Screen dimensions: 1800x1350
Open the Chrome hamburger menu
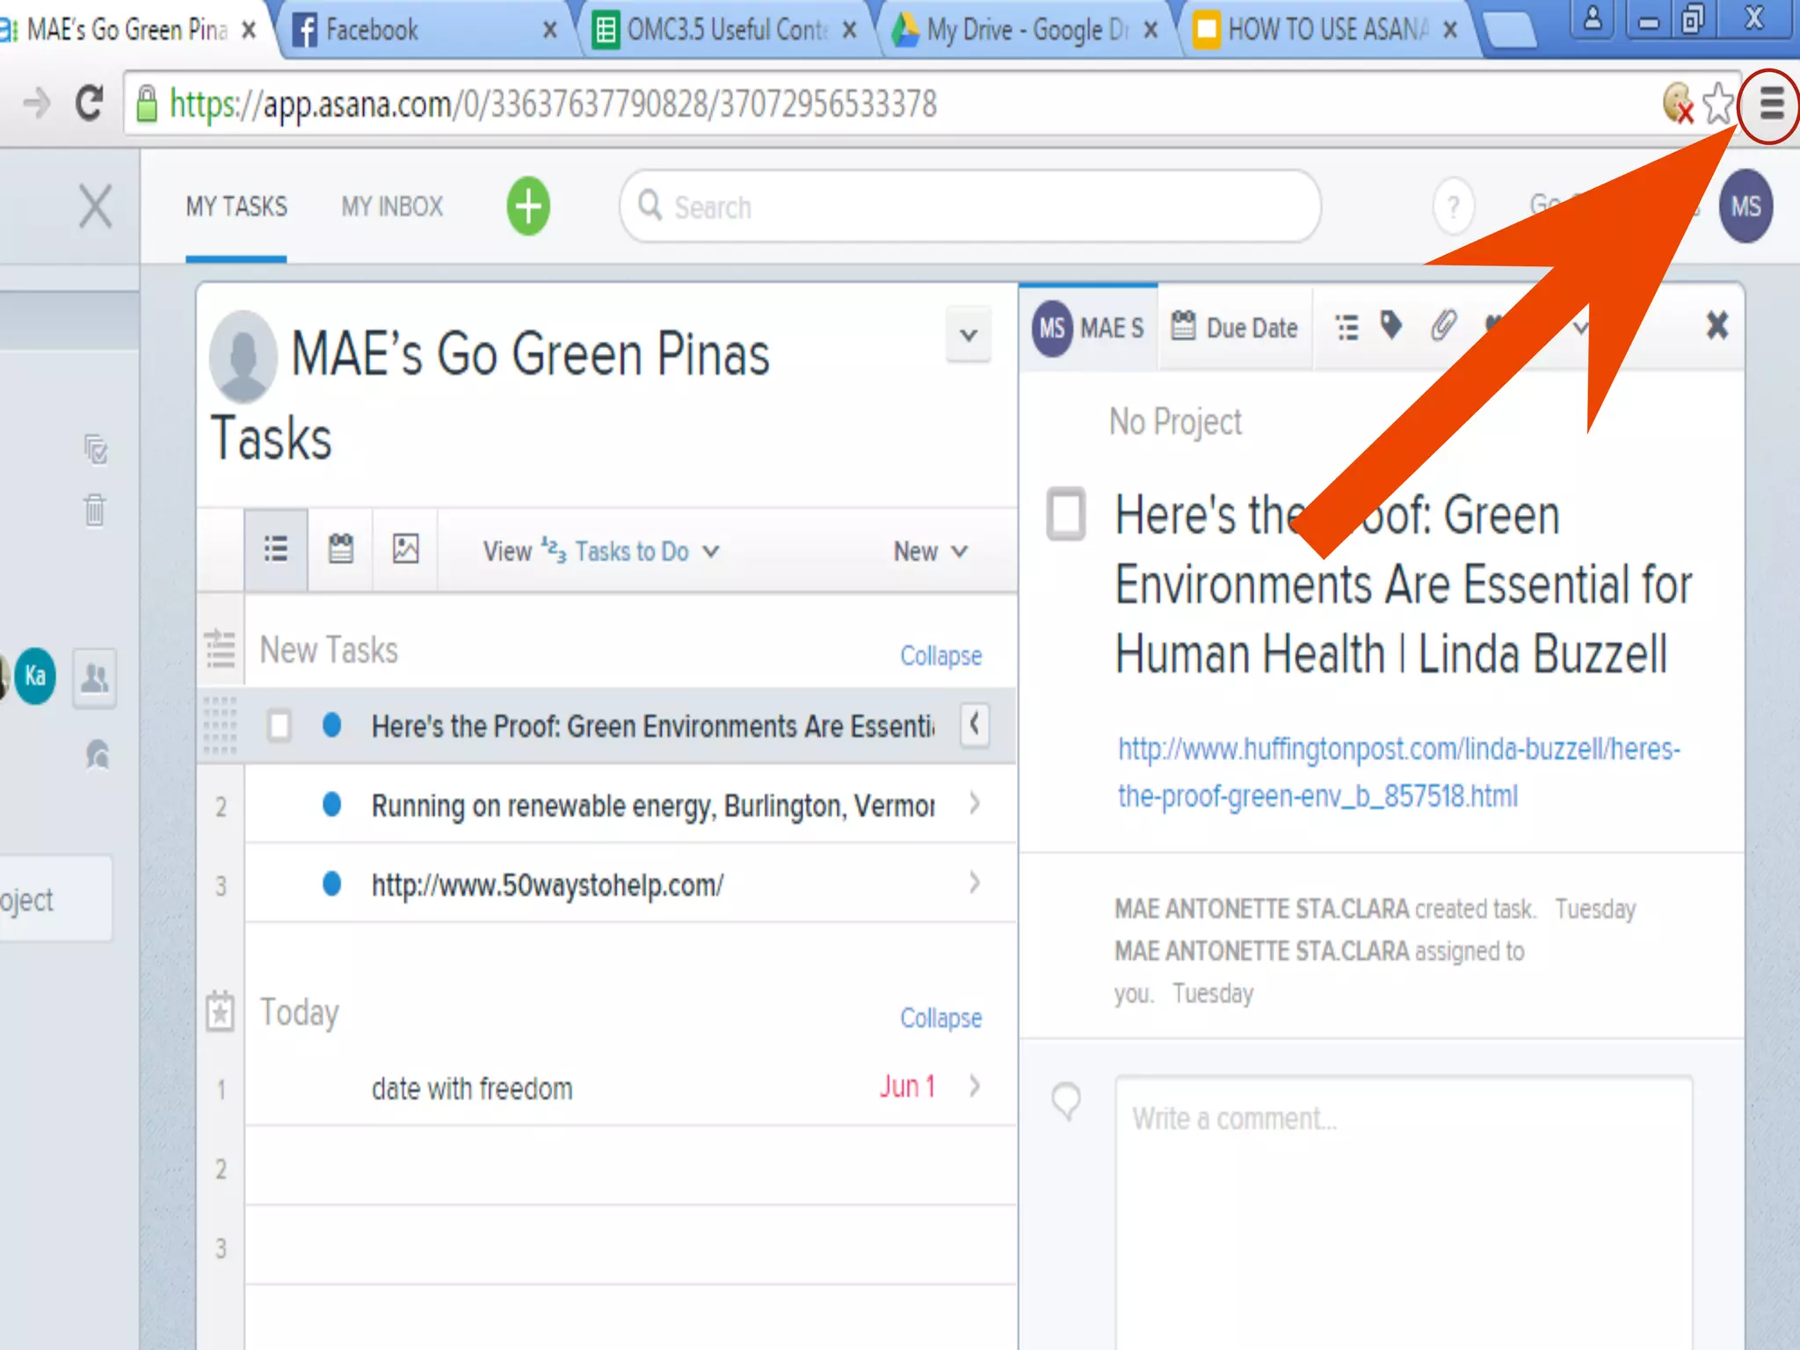[1770, 105]
